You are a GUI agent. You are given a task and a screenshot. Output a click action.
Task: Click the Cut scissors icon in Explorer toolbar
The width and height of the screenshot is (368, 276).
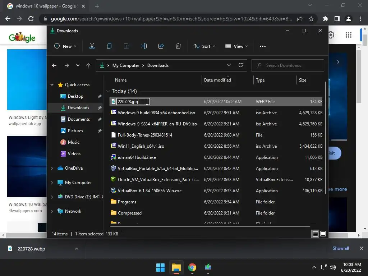click(92, 46)
